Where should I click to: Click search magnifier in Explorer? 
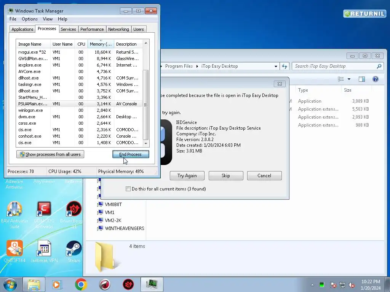379,66
